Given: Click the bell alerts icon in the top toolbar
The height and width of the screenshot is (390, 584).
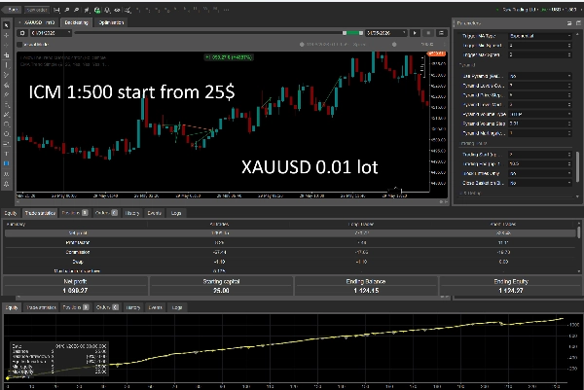Looking at the screenshot, I should tap(107, 10).
